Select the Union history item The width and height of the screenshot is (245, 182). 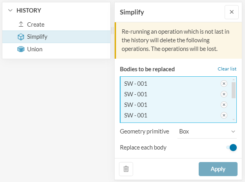pyautogui.click(x=35, y=49)
